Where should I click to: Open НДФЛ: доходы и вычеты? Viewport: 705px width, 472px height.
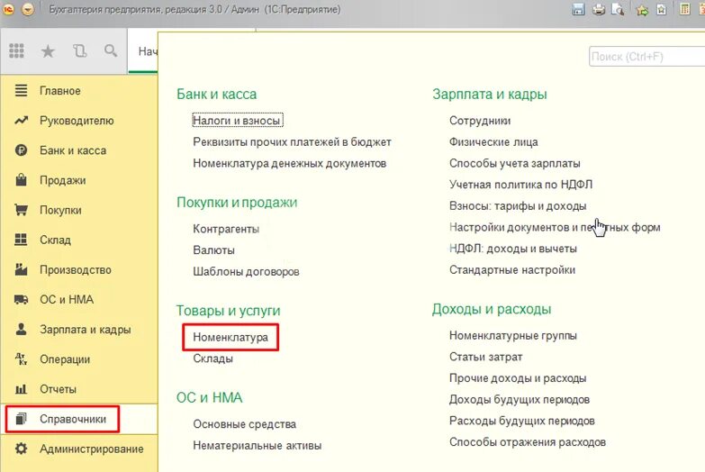click(x=513, y=249)
